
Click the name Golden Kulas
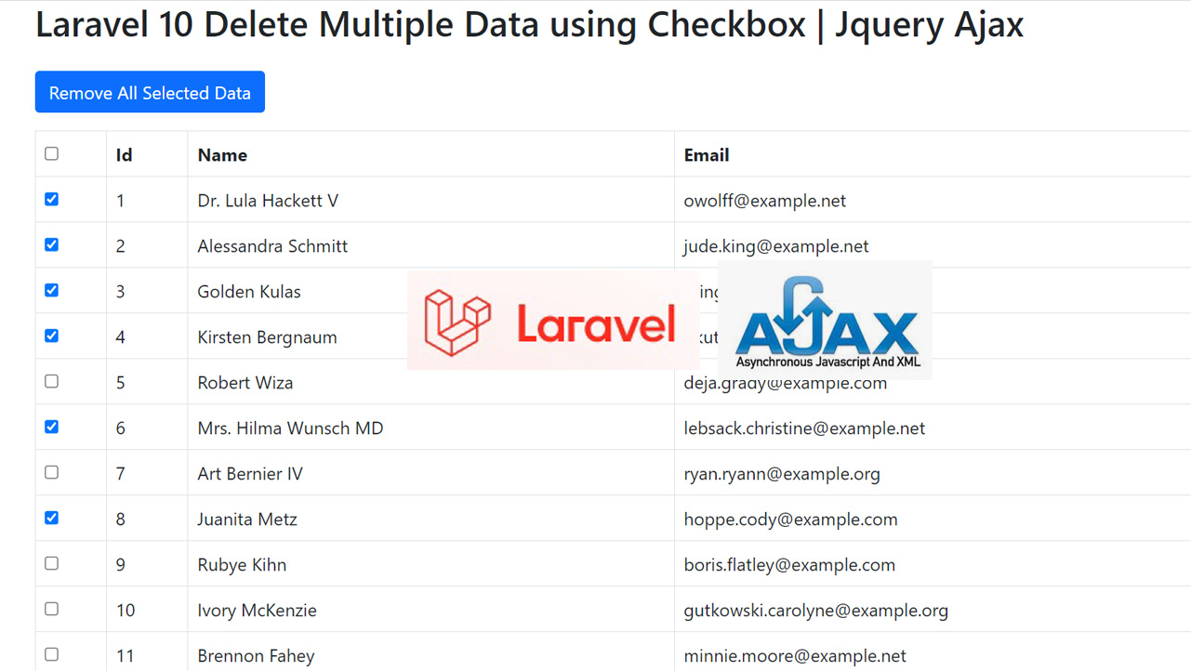click(x=249, y=292)
